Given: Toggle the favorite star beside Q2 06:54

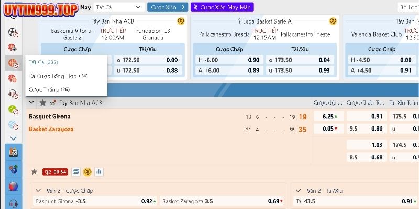Looking at the screenshot, I should [x=34, y=171].
